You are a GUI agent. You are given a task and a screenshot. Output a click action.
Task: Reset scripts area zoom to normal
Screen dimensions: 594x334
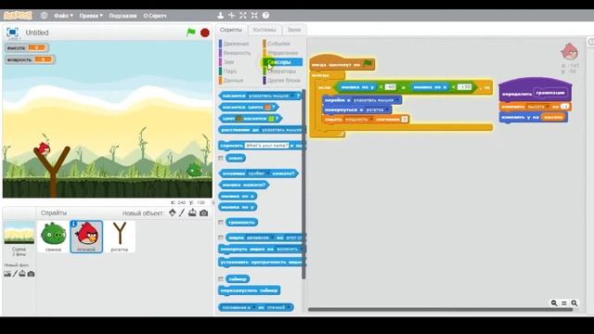[564, 303]
